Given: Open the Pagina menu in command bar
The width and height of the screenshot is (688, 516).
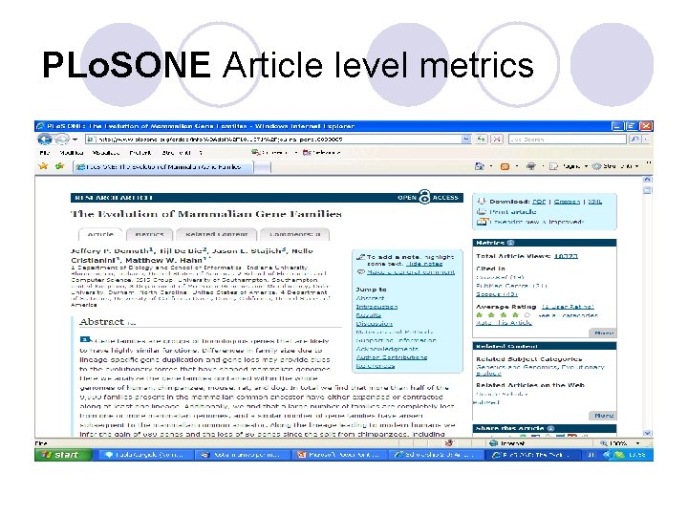Looking at the screenshot, I should pos(568,166).
